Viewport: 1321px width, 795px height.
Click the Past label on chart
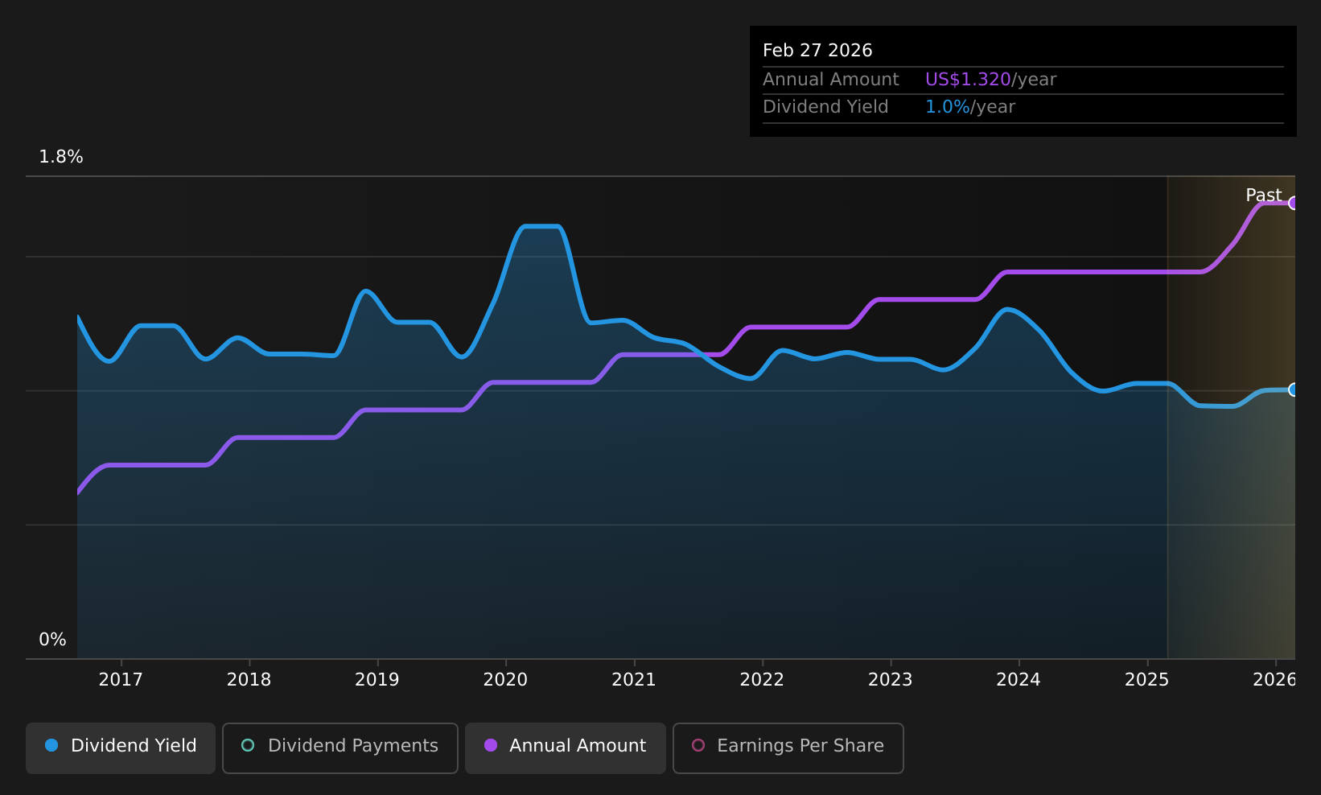[x=1263, y=196]
